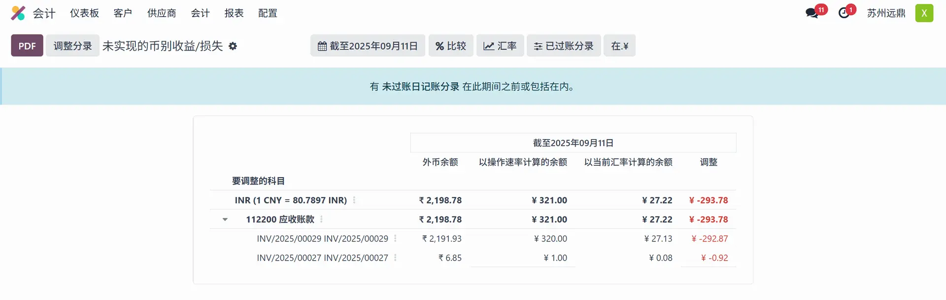Viewport: 946px width, 300px height.
Task: Click the green user avatar
Action: 924,13
